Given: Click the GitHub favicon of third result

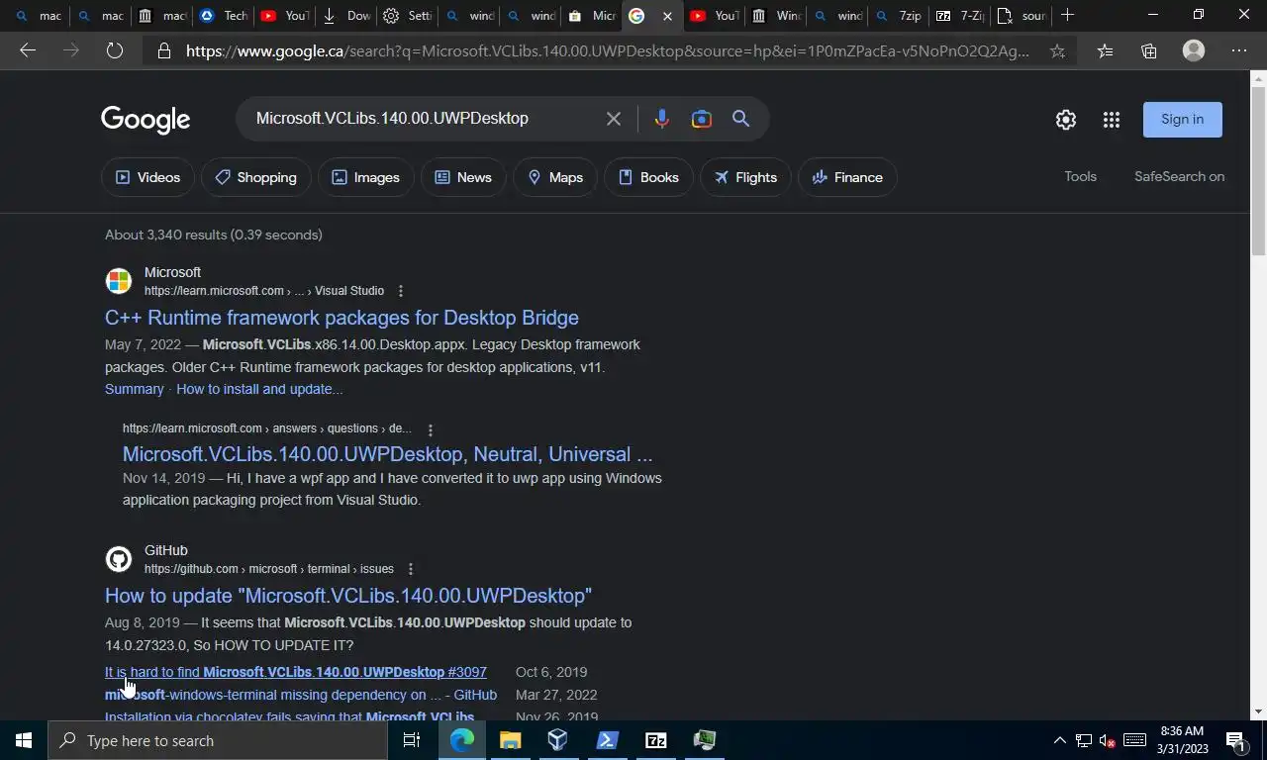Looking at the screenshot, I should click(119, 559).
